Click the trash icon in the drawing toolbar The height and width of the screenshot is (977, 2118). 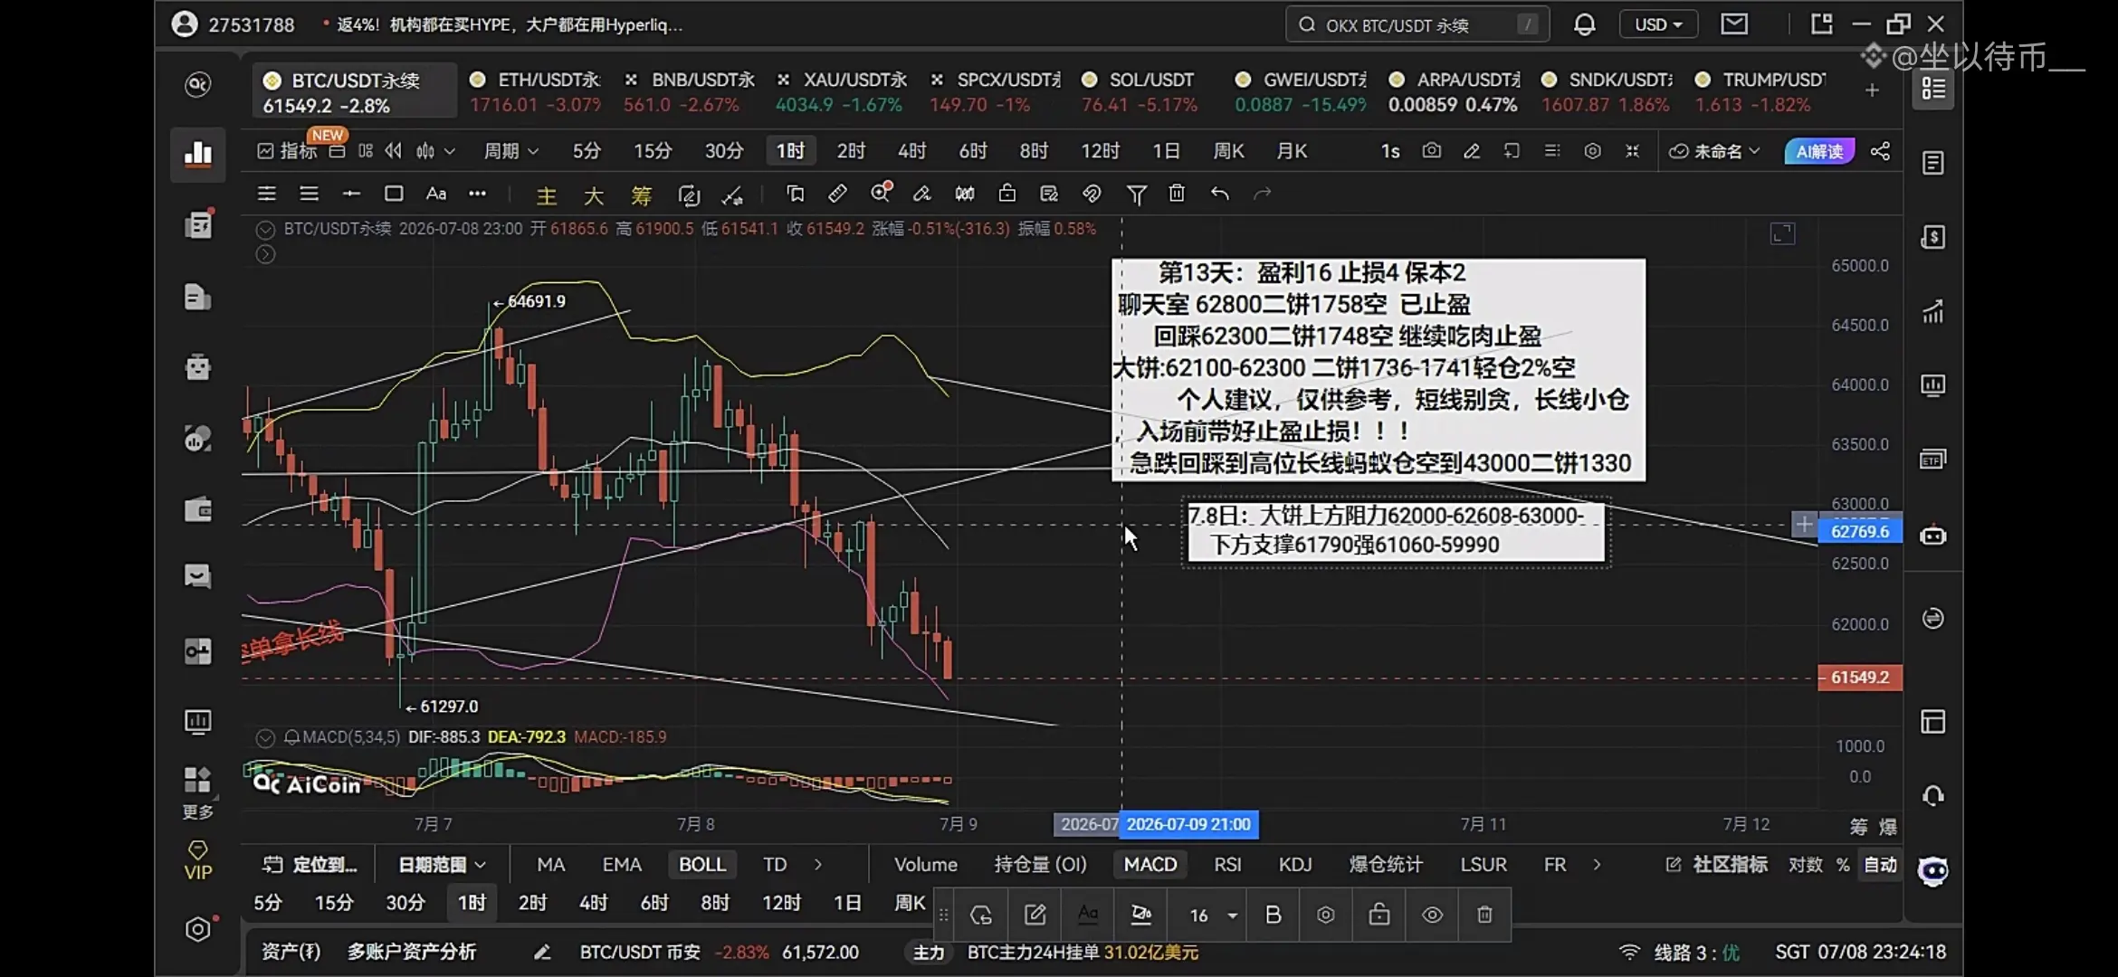tap(1177, 194)
